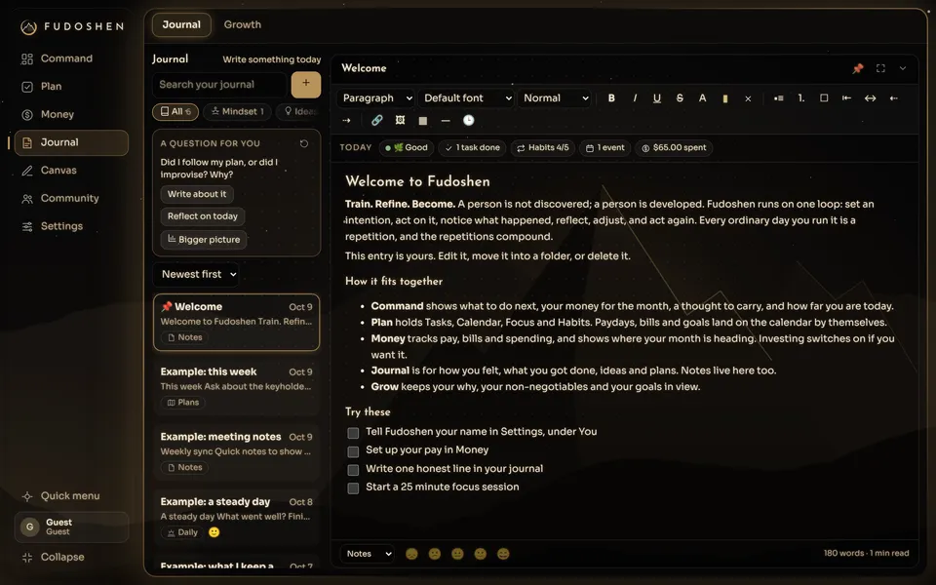Click the 'Write about it' button
Screen dimensions: 936x585
tap(197, 194)
